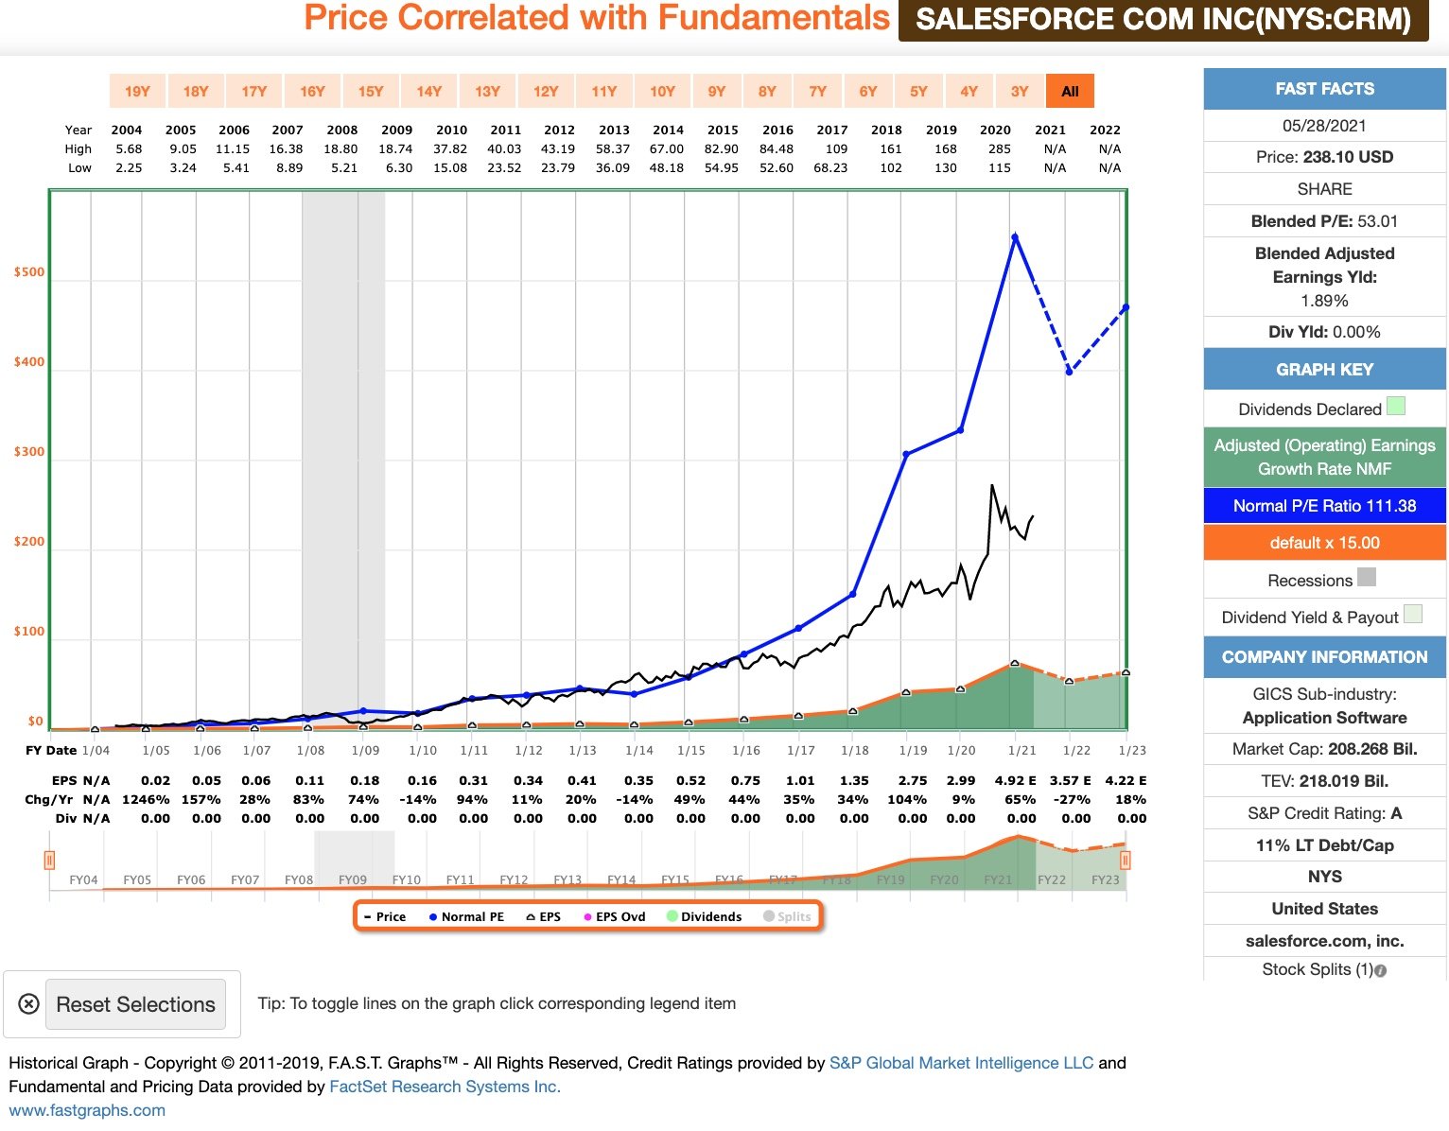Open S&P Global Market Intelligence LLC link
Image resolution: width=1449 pixels, height=1131 pixels.
point(961,1063)
